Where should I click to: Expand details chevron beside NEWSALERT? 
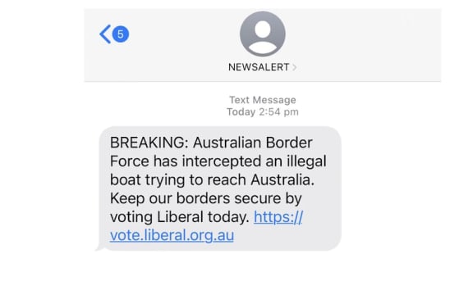point(295,67)
